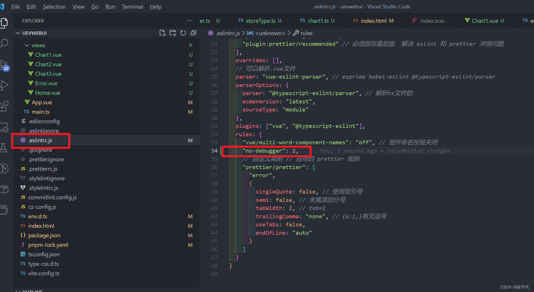Open the Extensions view in activity bar
The width and height of the screenshot is (534, 292).
(x=4, y=106)
